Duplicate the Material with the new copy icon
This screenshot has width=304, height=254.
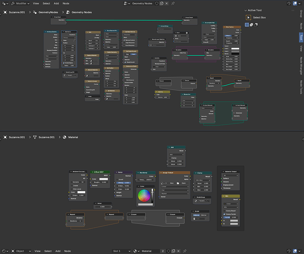(174, 251)
